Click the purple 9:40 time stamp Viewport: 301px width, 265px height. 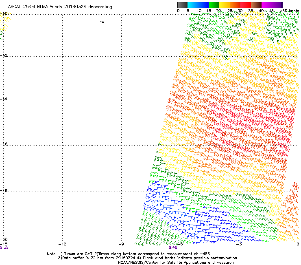(x=173, y=247)
